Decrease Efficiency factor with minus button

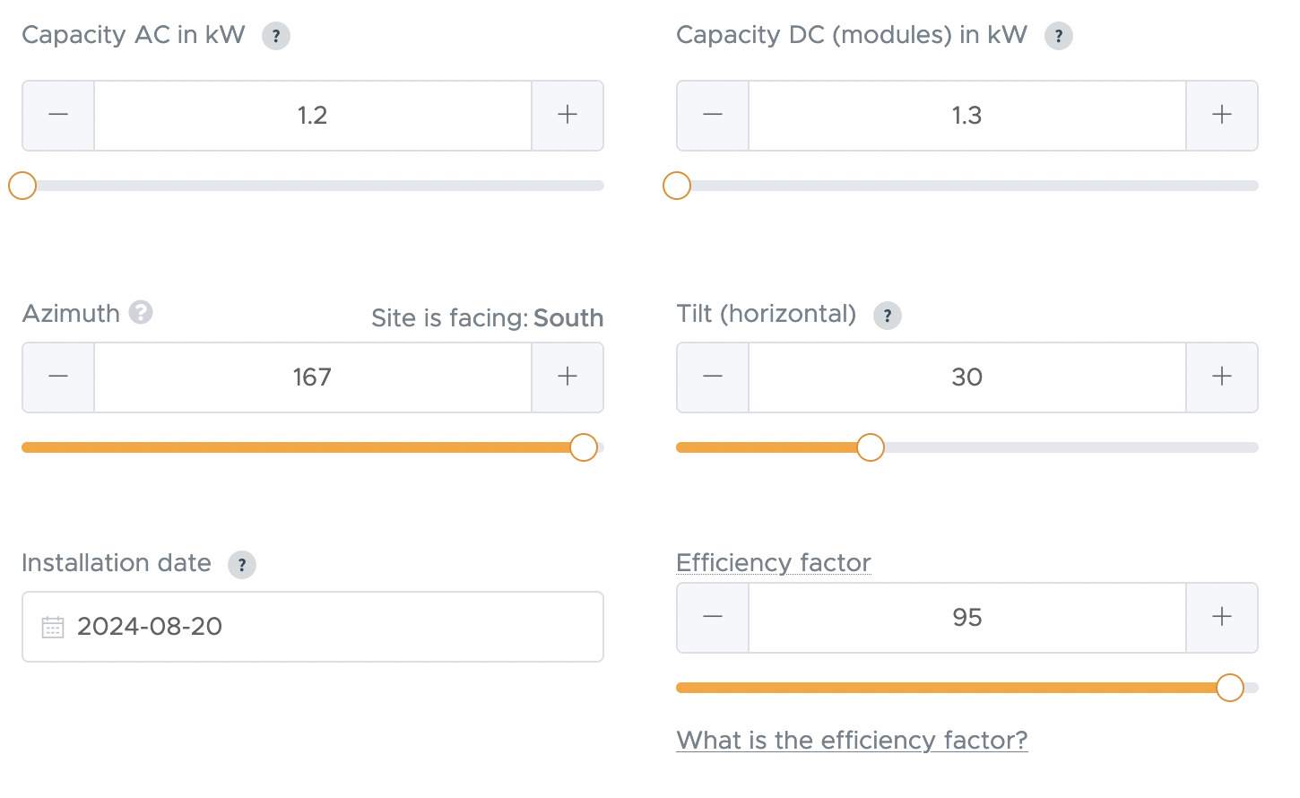click(713, 618)
